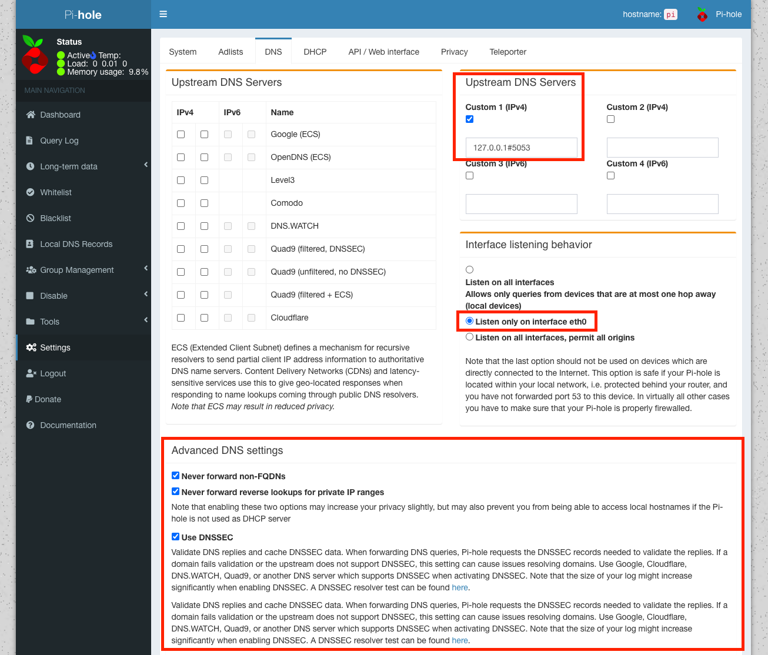Click the Custom 3 (IPv6) address field
The image size is (768, 655).
pyautogui.click(x=522, y=204)
